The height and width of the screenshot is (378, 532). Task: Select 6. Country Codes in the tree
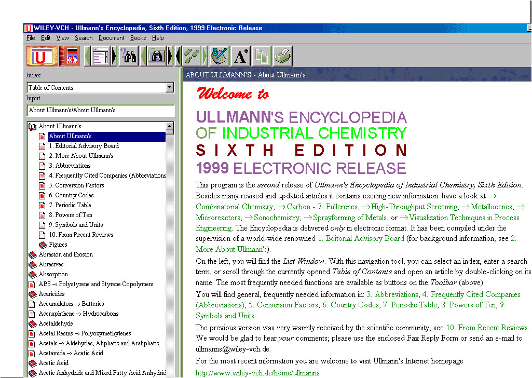click(x=71, y=195)
